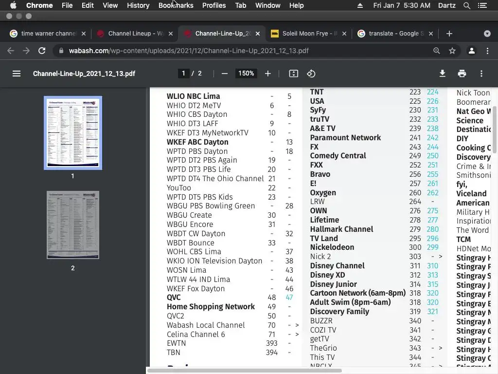Click the fit to page icon
The image size is (498, 374).
point(293,74)
